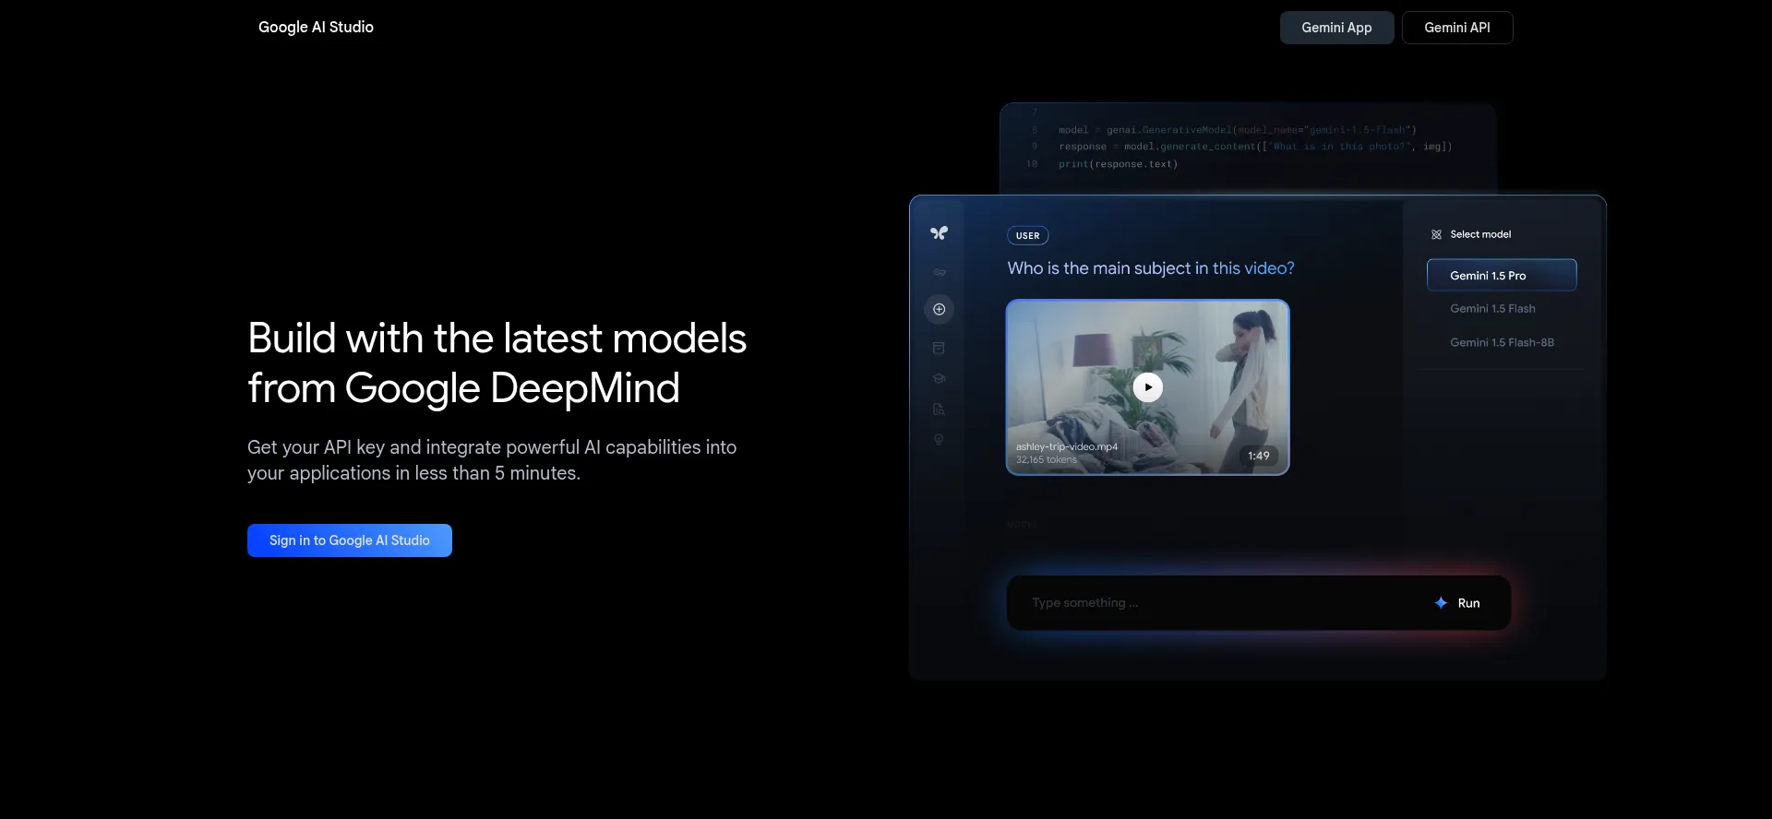Click the plus create-new-prompt icon
This screenshot has height=819, width=1772.
(939, 309)
